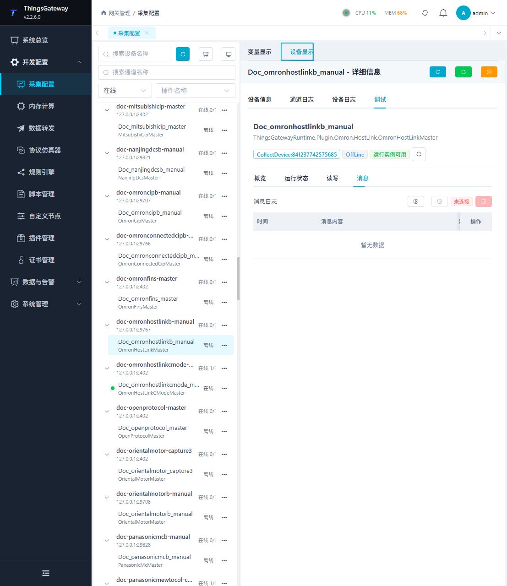Collapse doc-omronhostlinkb-manual channel node

click(x=107, y=325)
